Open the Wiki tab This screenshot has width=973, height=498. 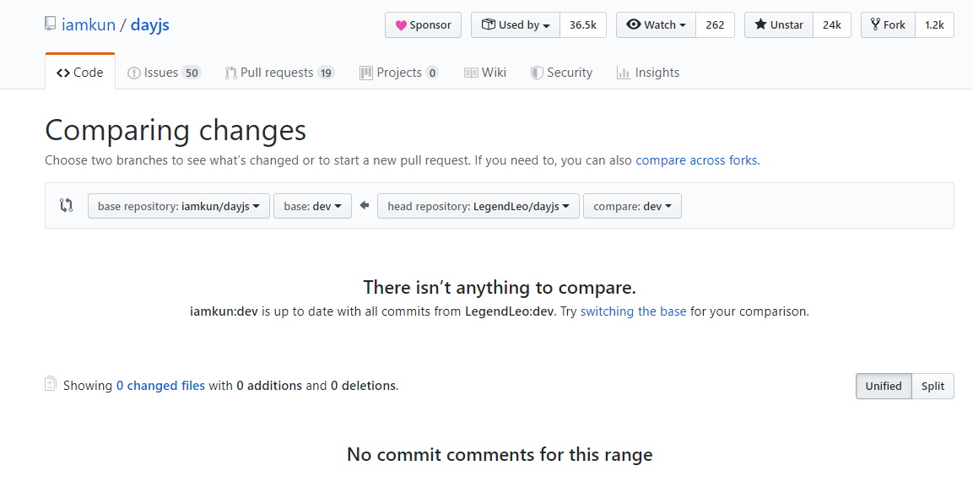pos(485,73)
